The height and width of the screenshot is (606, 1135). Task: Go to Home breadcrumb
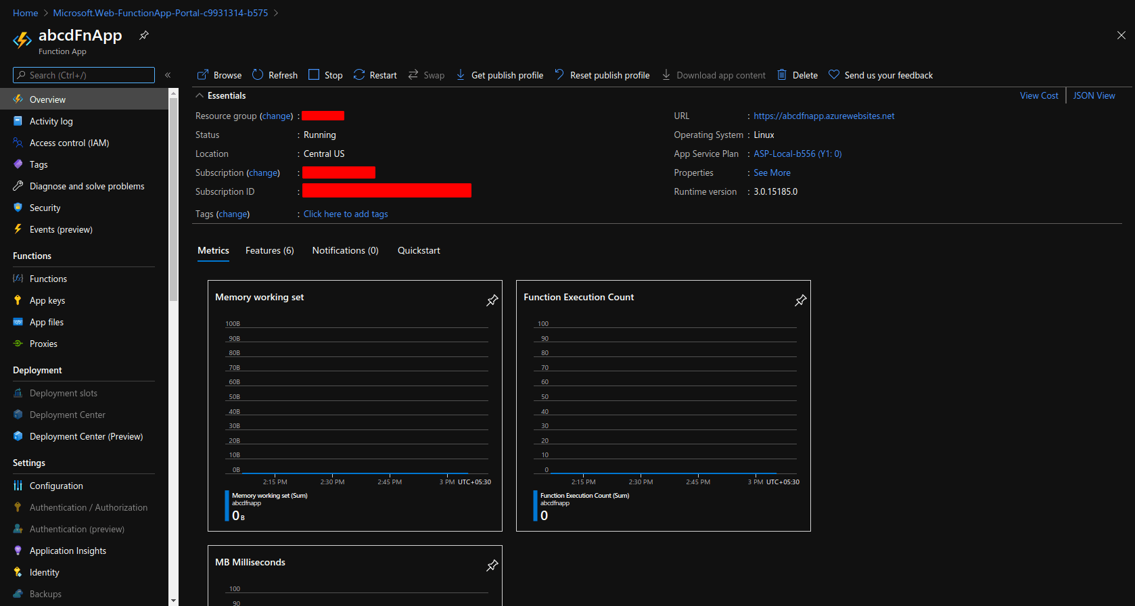(26, 13)
